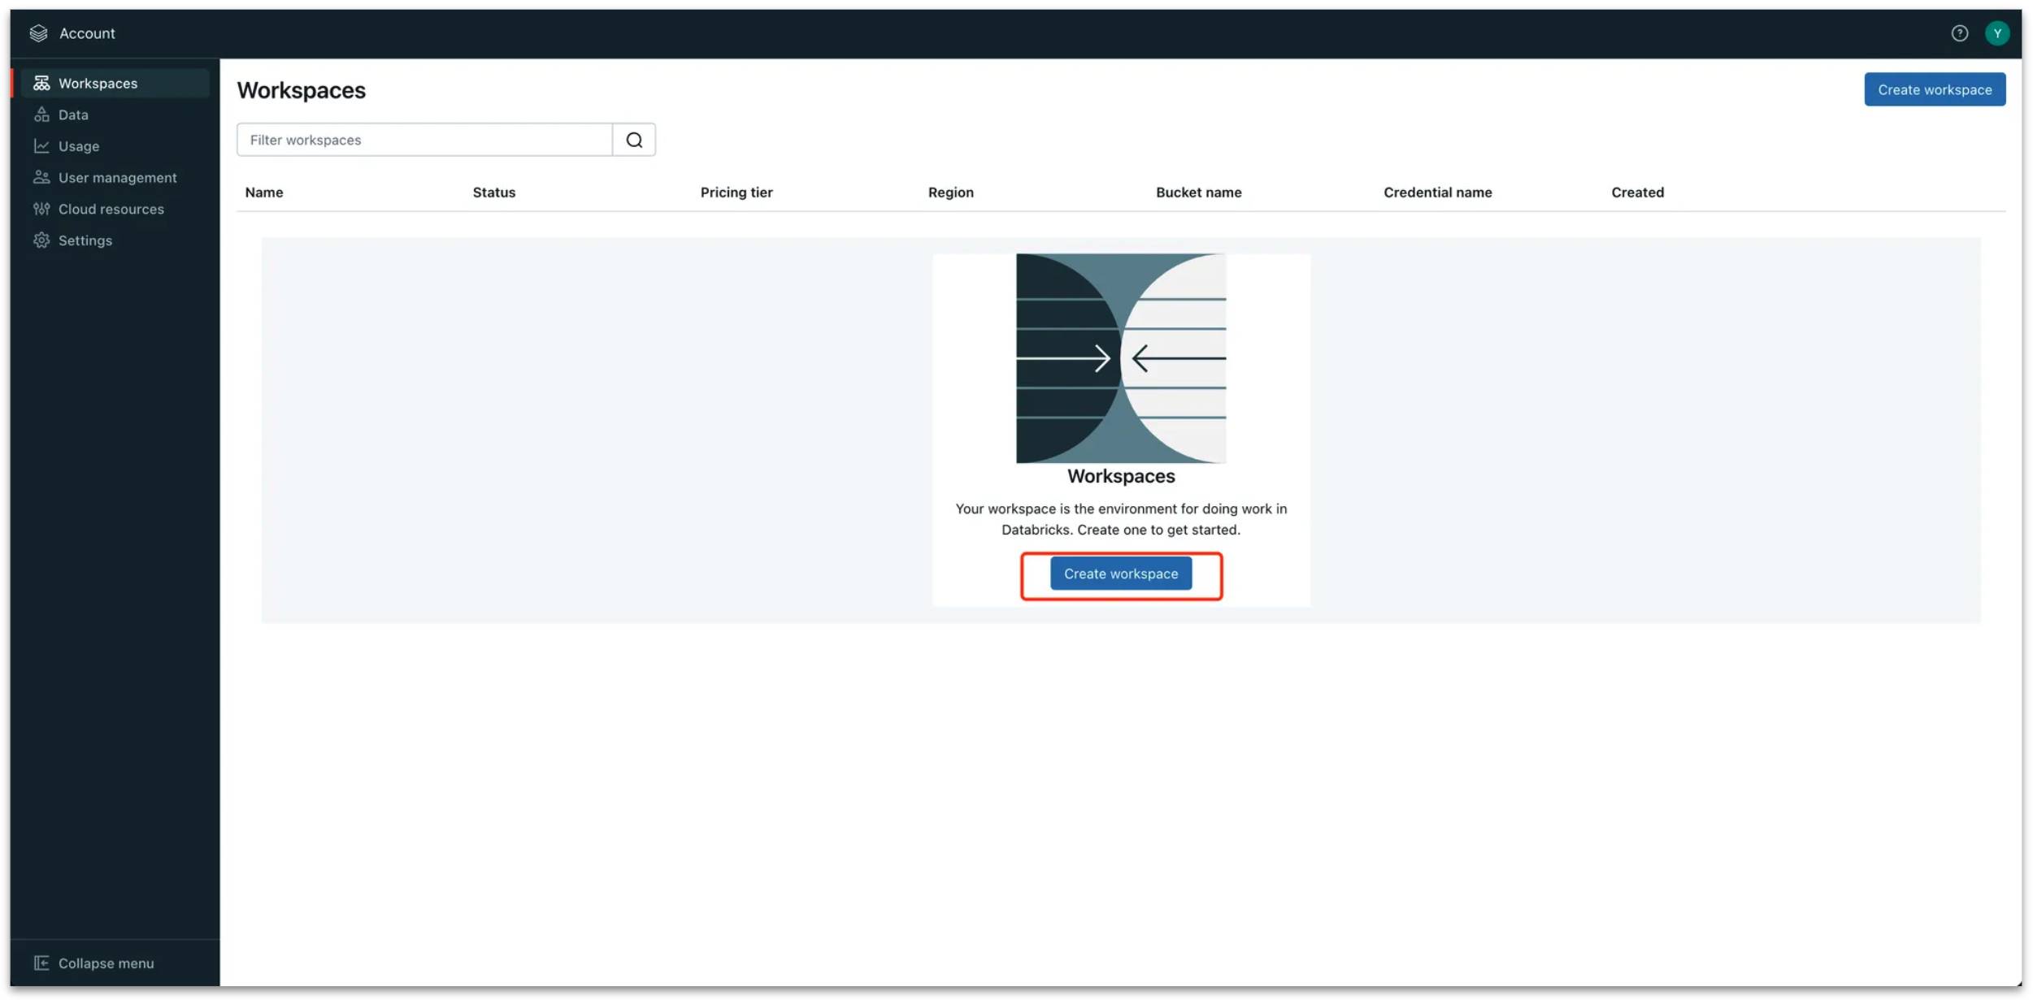Image resolution: width=2033 pixels, height=1000 pixels.
Task: Click the Usage chart icon
Action: pyautogui.click(x=41, y=146)
